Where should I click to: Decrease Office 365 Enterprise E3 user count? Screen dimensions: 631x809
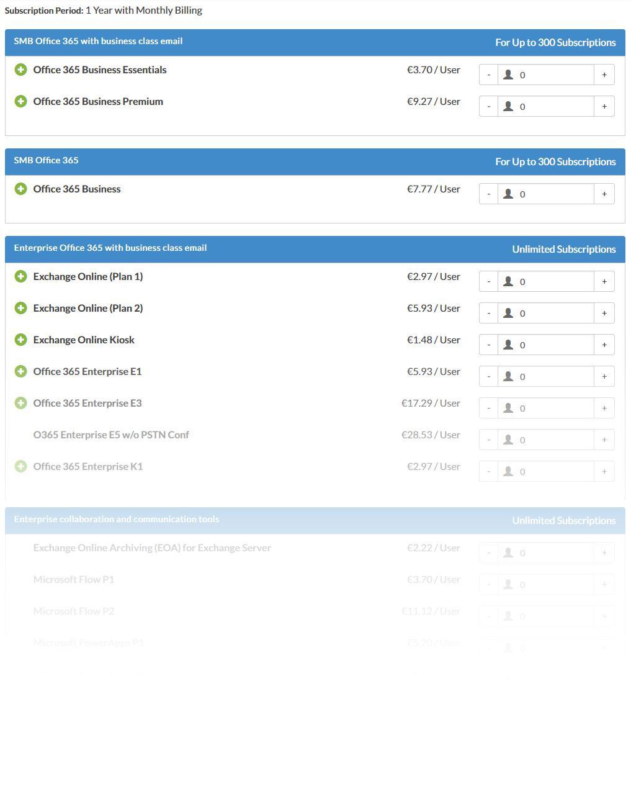(x=488, y=408)
